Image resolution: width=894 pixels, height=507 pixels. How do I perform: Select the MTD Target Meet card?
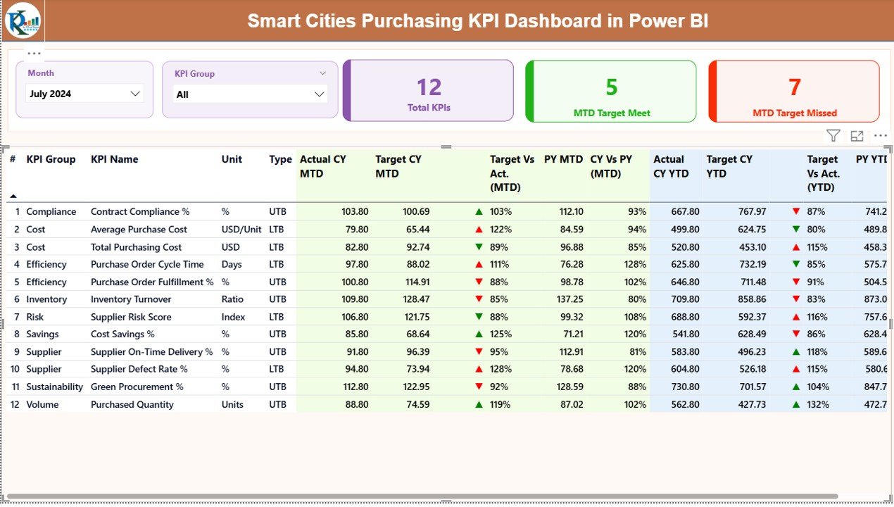coord(610,90)
